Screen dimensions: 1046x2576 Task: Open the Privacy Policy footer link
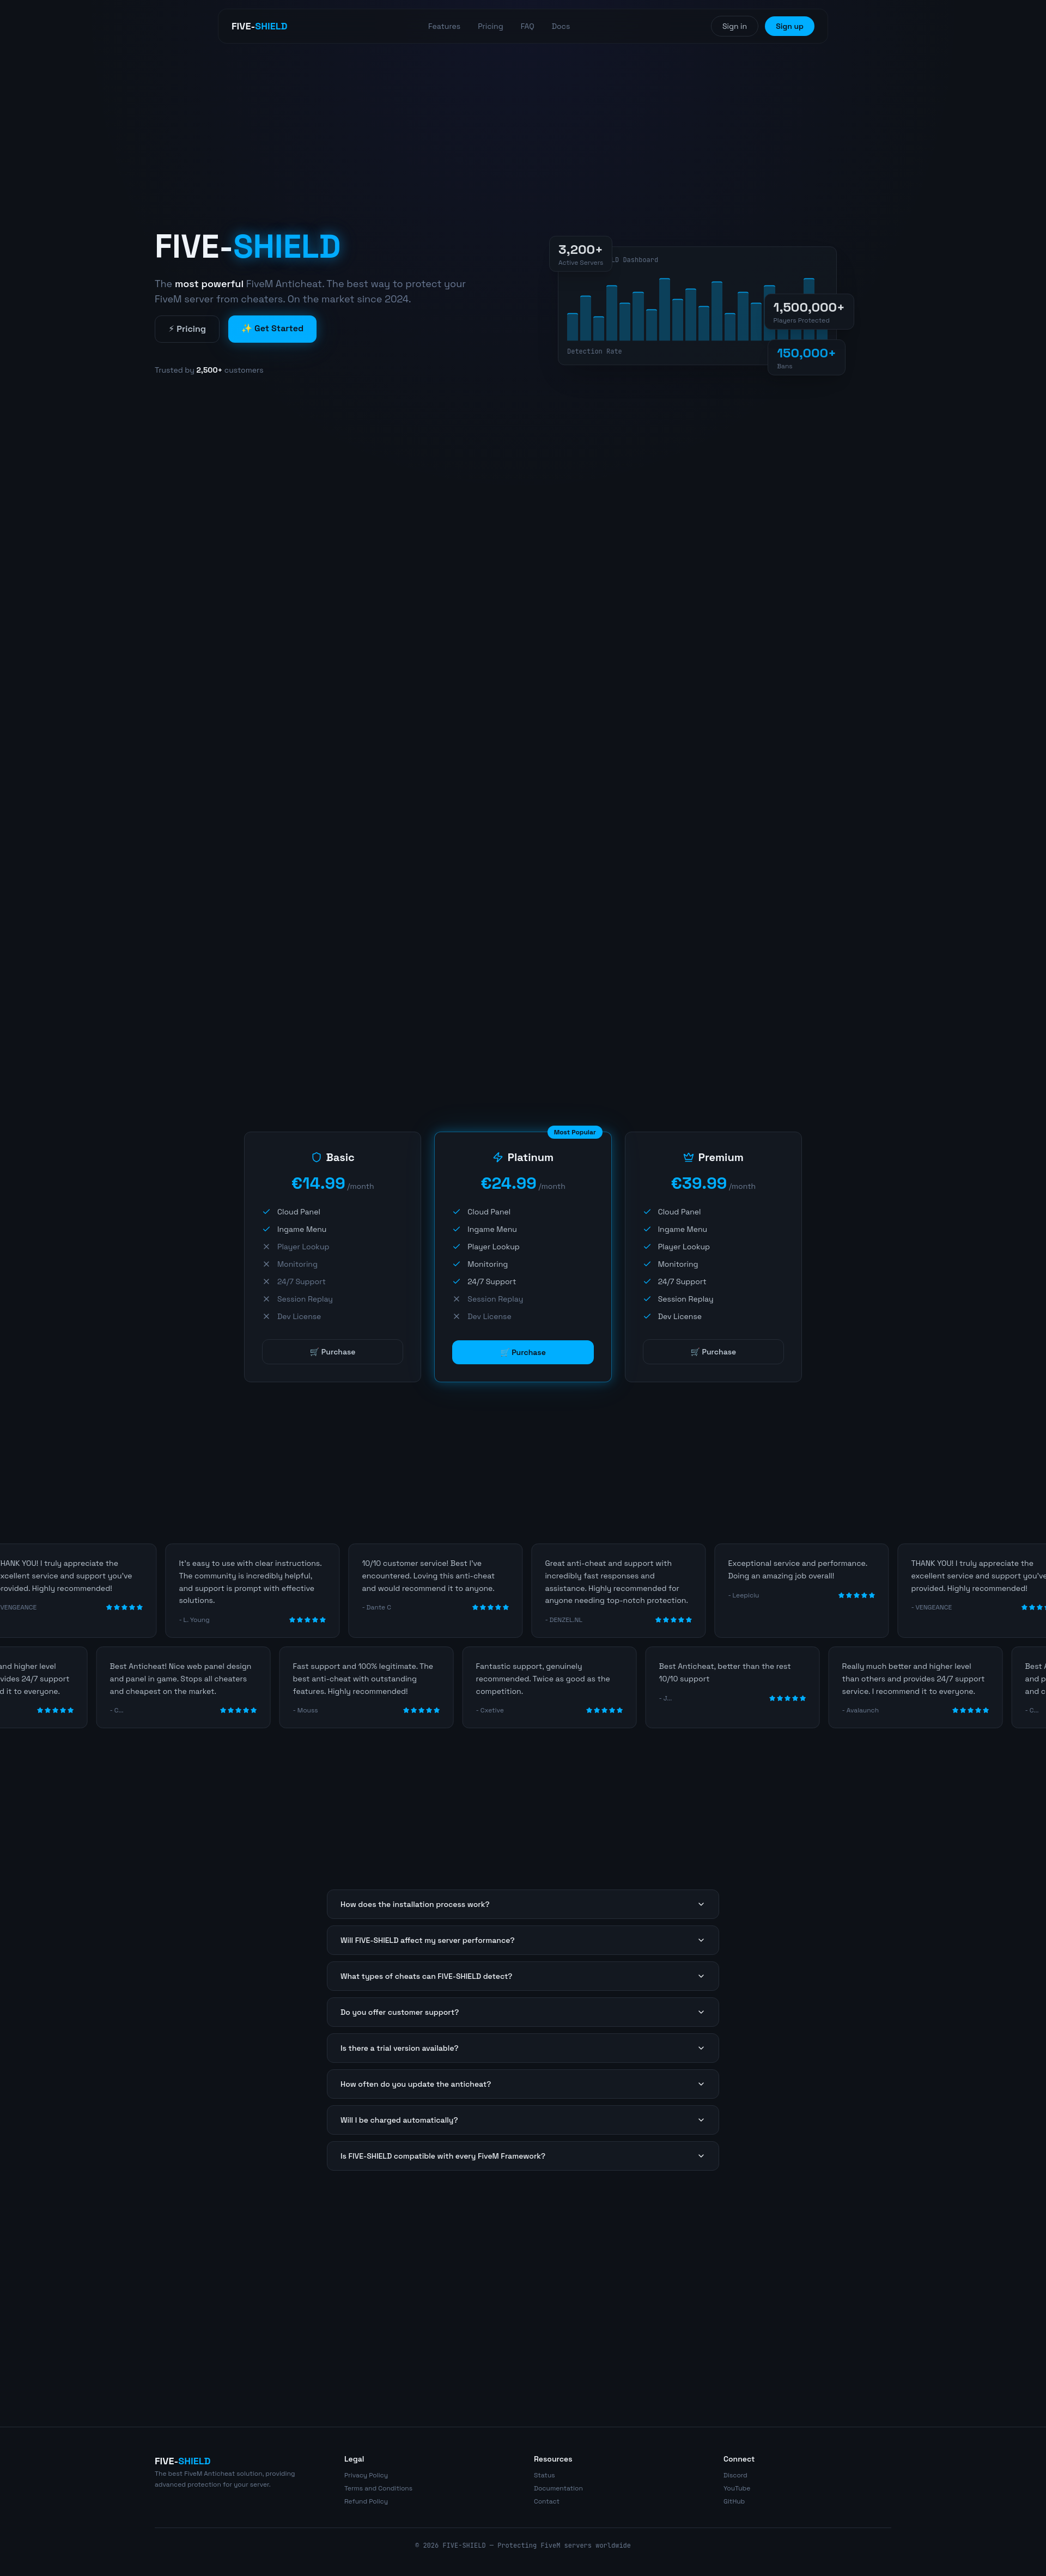pos(366,2476)
